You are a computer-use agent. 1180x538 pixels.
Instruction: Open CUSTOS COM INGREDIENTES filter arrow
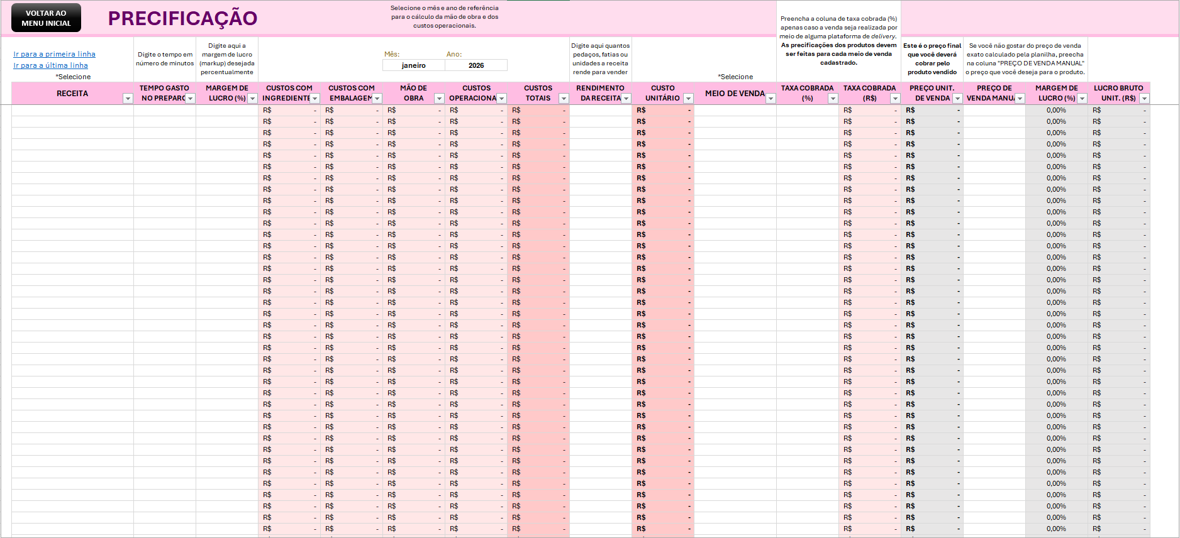click(314, 99)
